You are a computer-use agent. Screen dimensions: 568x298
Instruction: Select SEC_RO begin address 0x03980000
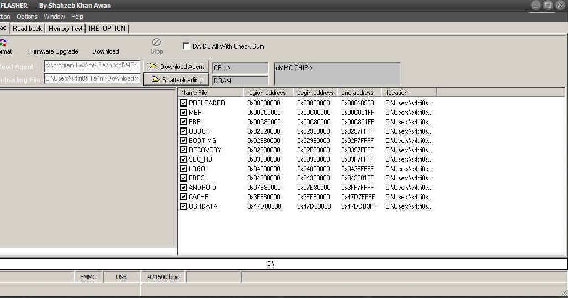coord(314,159)
